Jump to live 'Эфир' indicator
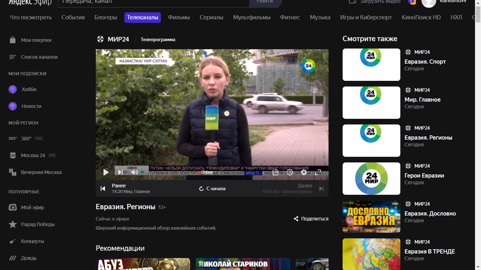Image resolution: width=481 pixels, height=270 pixels. [x=205, y=172]
